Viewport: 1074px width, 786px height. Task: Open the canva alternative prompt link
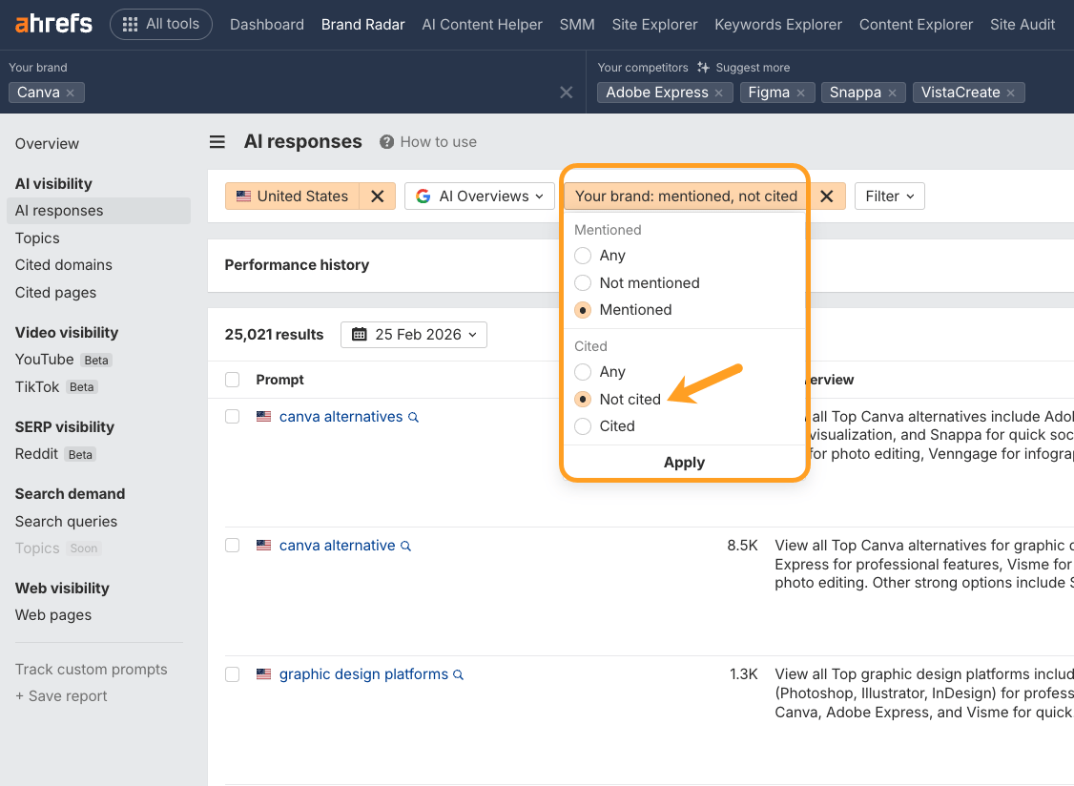point(338,545)
